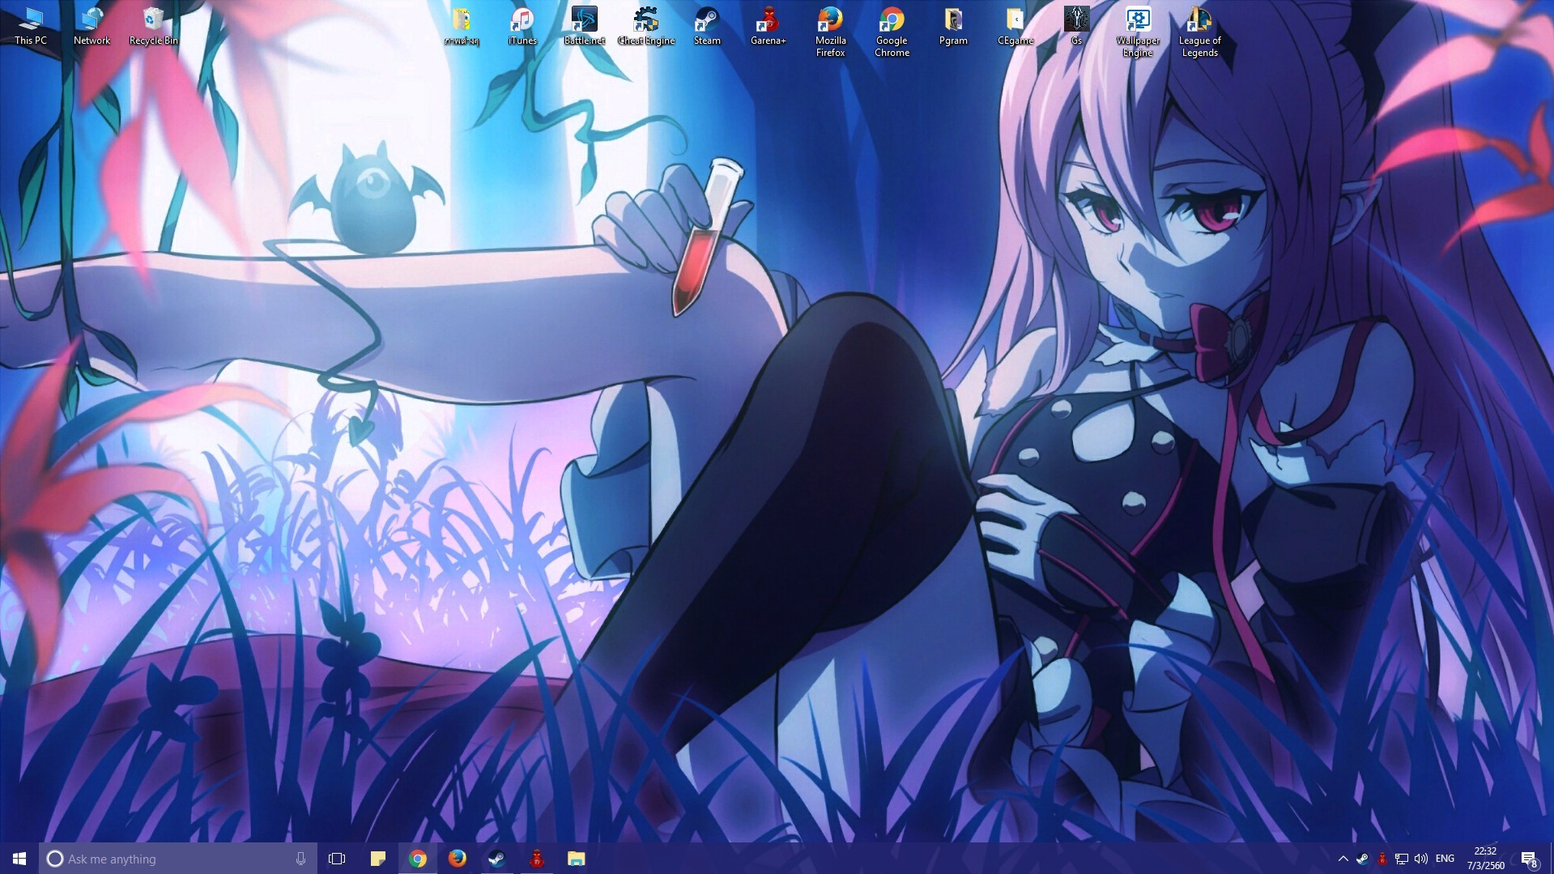Select the Network desktop icon
This screenshot has width=1554, height=874.
click(x=92, y=26)
